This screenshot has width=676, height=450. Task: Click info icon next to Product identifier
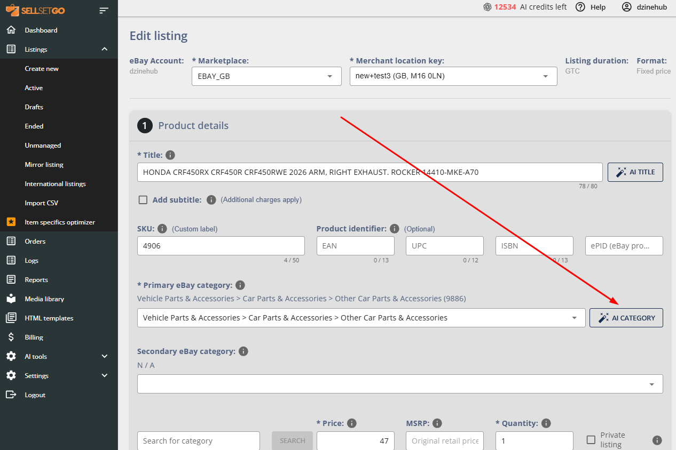click(395, 229)
